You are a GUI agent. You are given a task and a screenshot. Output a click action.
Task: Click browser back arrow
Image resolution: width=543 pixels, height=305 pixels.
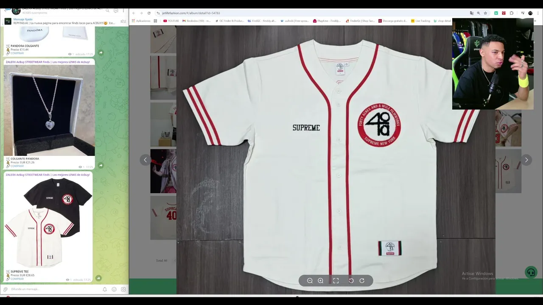[x=134, y=13]
